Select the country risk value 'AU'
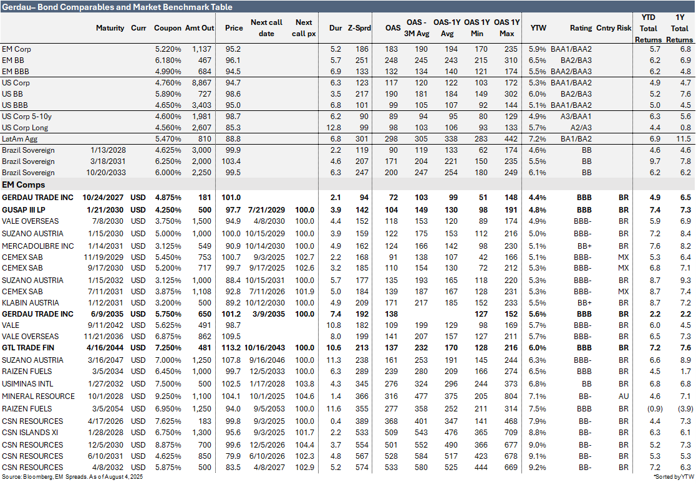 623,396
